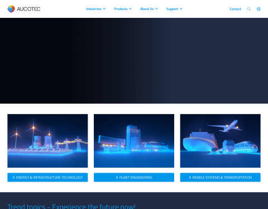Open the ship, plane and train image
The height and width of the screenshot is (209, 268).
click(x=221, y=141)
